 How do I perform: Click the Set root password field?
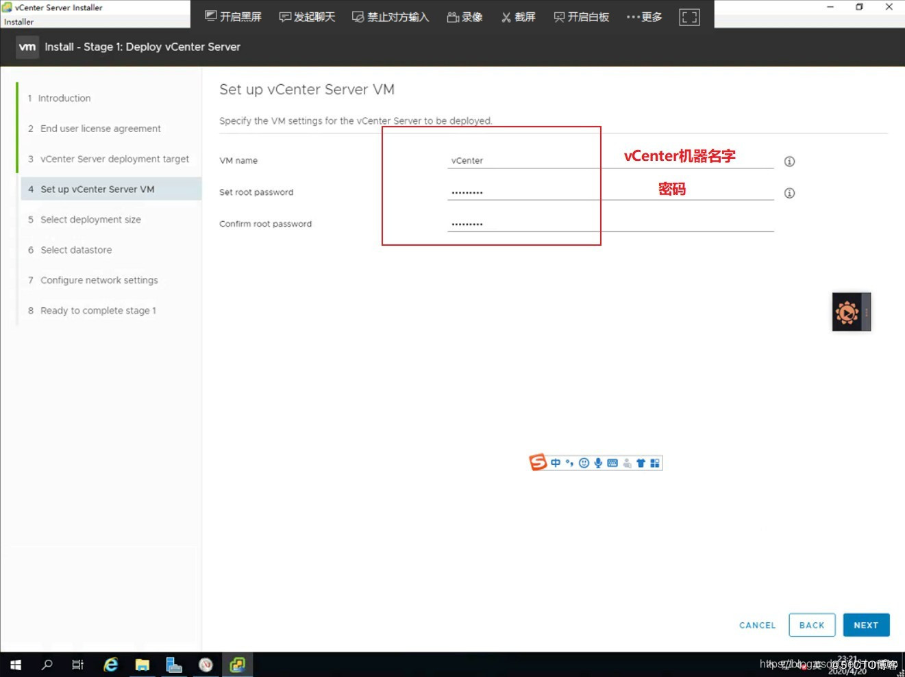(x=610, y=192)
